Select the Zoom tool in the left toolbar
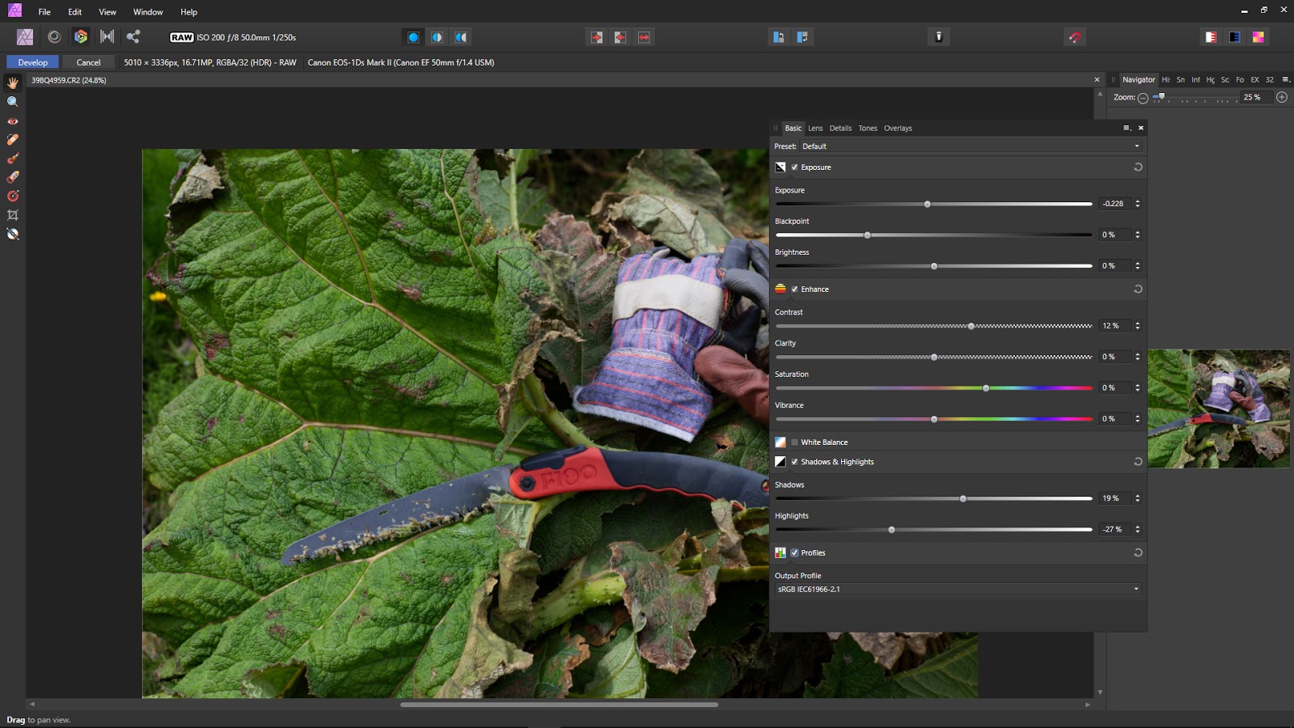1294x728 pixels. pyautogui.click(x=12, y=102)
